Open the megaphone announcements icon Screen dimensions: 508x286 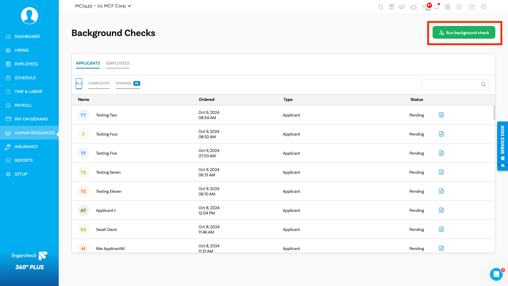point(402,7)
